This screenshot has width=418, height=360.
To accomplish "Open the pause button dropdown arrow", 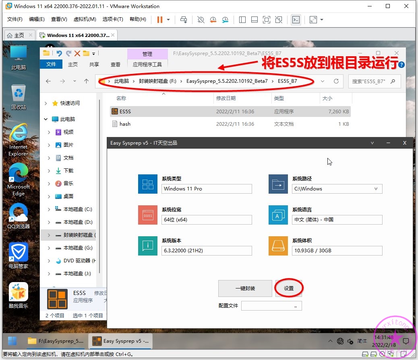I will click(168, 20).
